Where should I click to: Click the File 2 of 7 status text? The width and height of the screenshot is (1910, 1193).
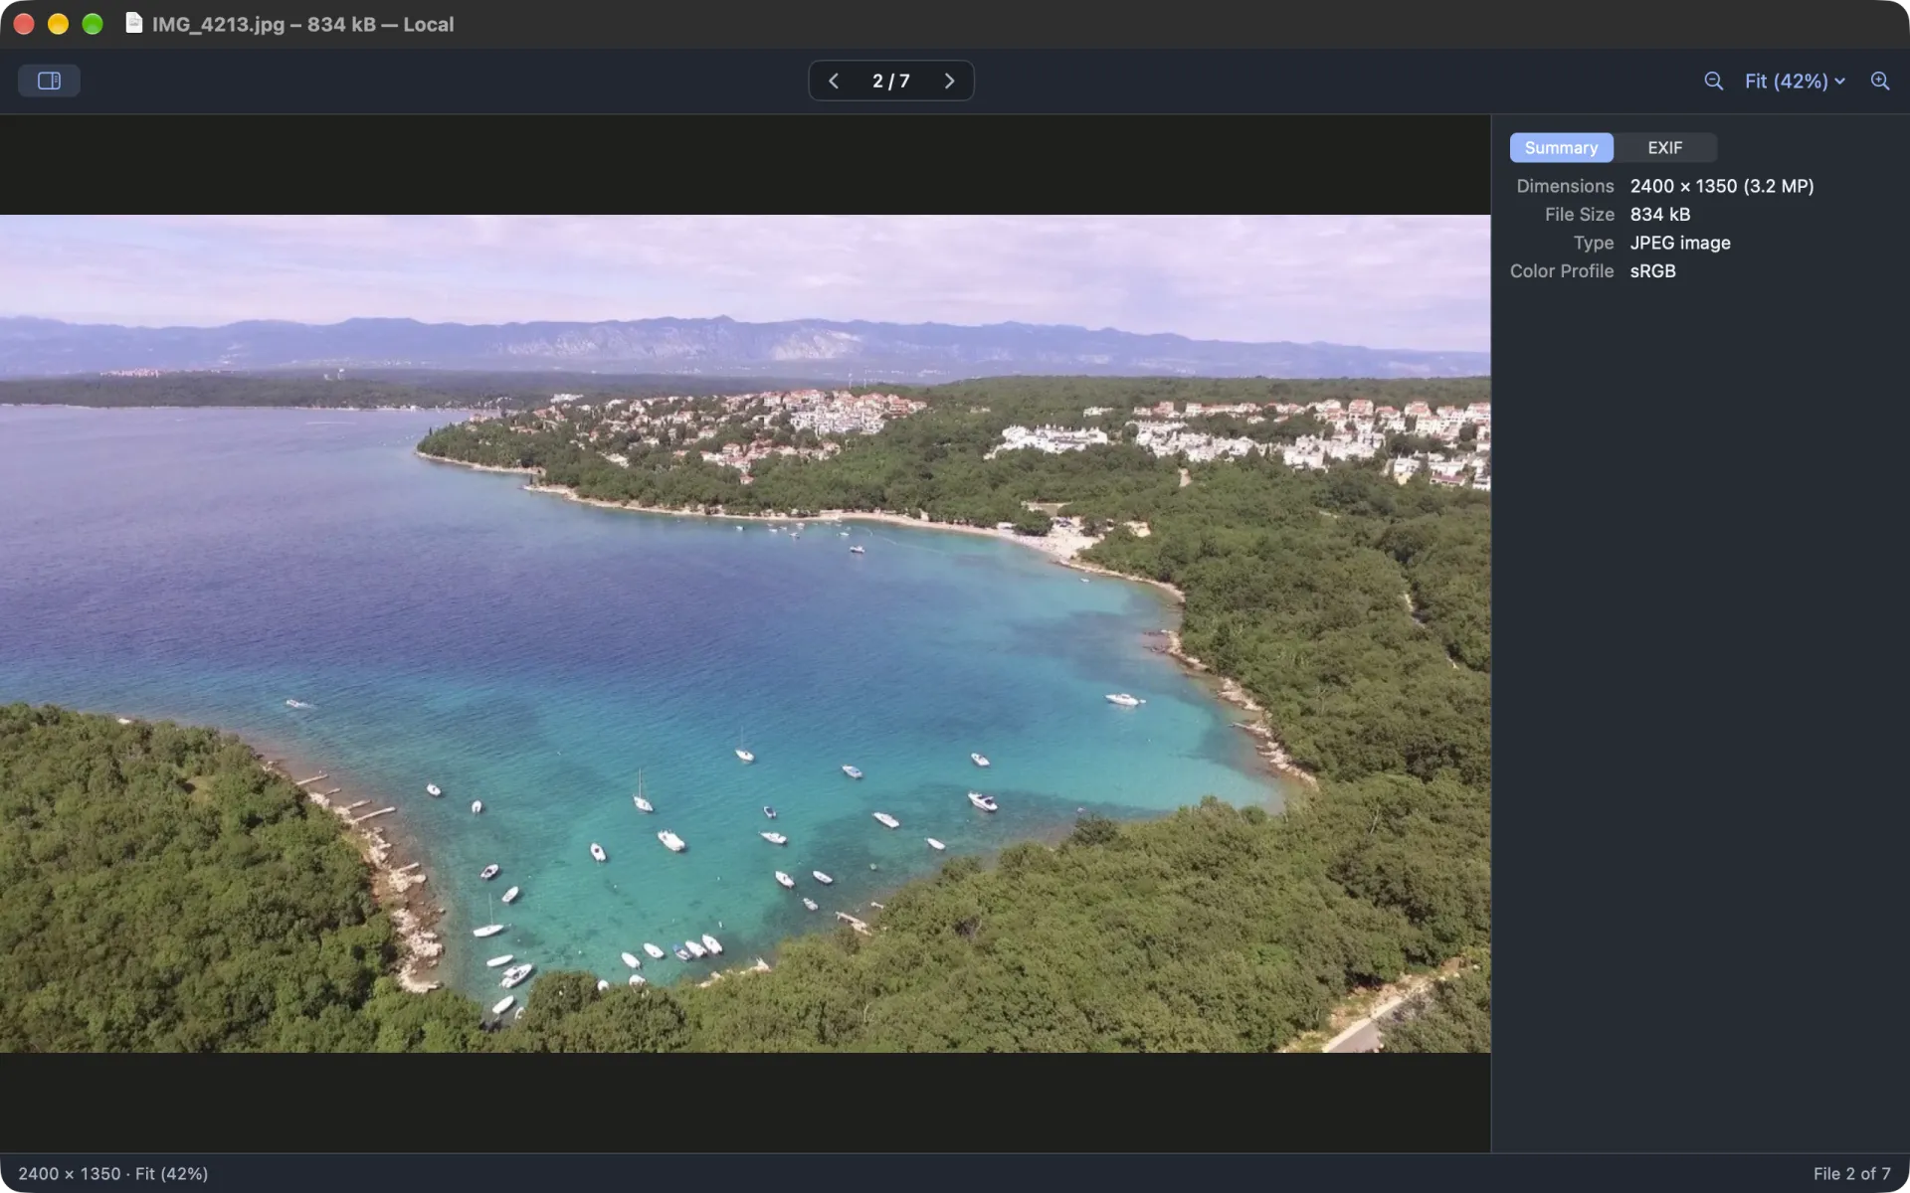coord(1851,1173)
